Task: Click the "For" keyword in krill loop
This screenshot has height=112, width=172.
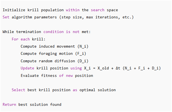Action: (15, 39)
